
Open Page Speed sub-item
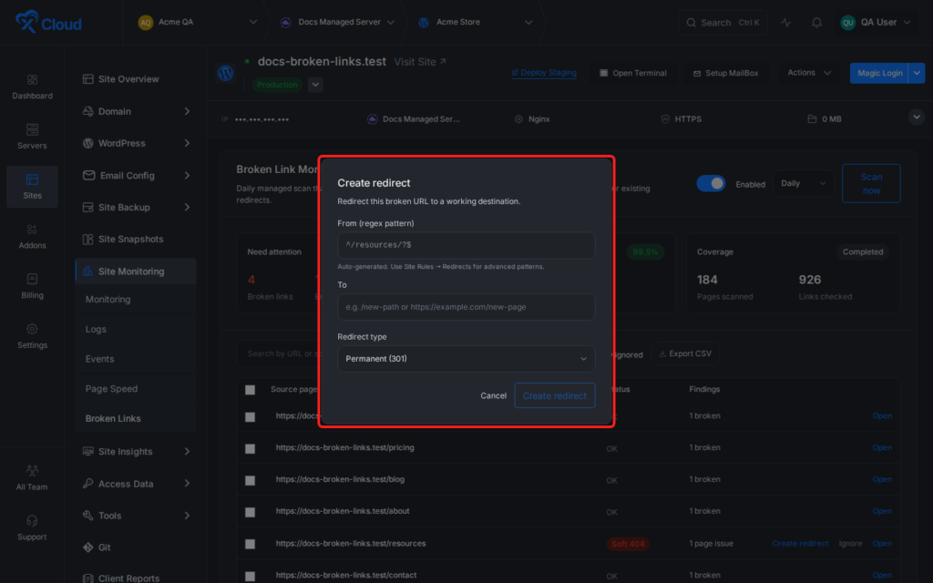click(136, 388)
